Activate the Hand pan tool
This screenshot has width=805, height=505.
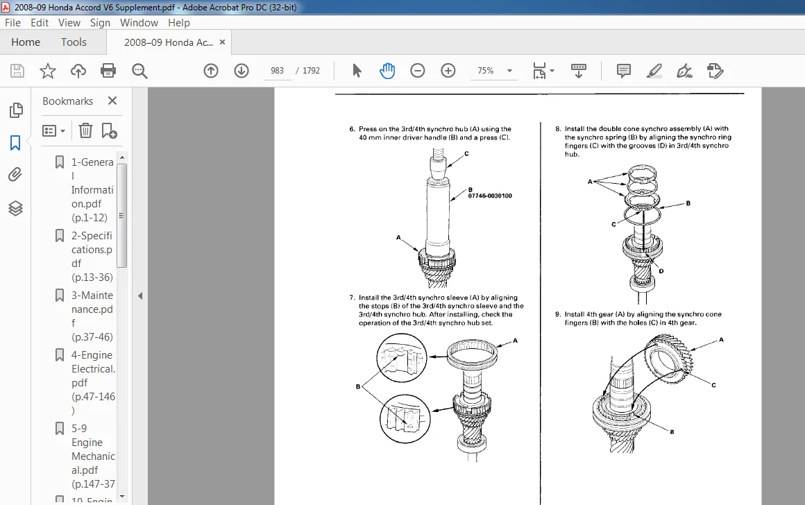[387, 71]
